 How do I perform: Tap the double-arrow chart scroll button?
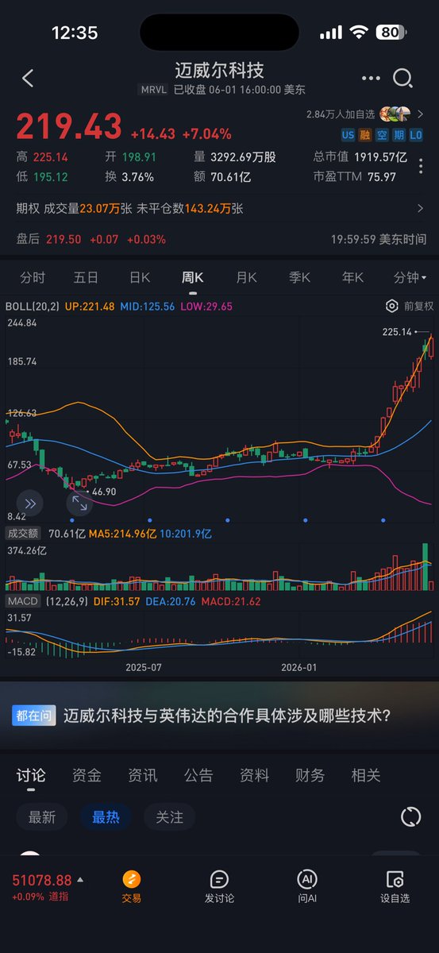(30, 504)
